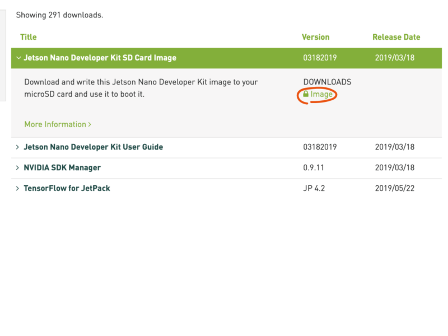Open Jetson Nano Developer Kit User Guide title
The width and height of the screenshot is (448, 336).
(94, 147)
